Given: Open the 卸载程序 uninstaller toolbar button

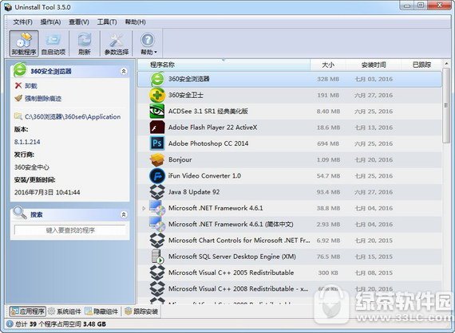Looking at the screenshot, I should coord(24,44).
